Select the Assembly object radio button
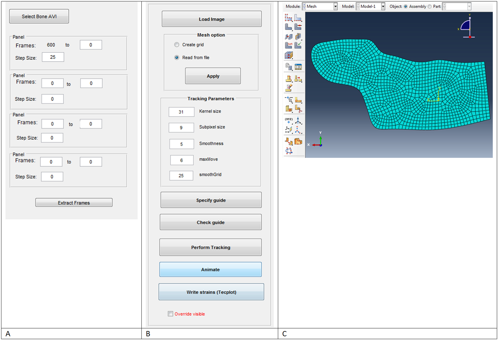Viewport: 498px width, 340px height. click(x=406, y=7)
